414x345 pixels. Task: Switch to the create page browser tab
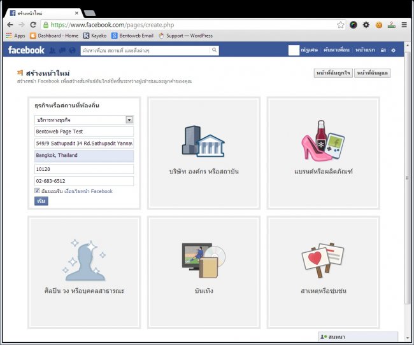45,12
